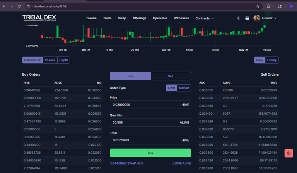Select Hourly chart interval

(x=272, y=60)
